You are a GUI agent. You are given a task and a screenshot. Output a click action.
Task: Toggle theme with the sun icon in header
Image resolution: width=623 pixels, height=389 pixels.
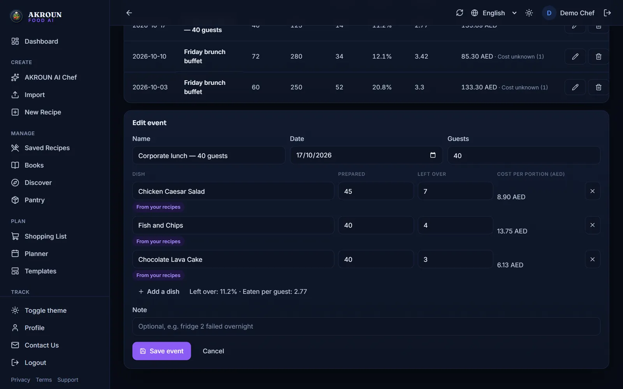click(x=529, y=13)
